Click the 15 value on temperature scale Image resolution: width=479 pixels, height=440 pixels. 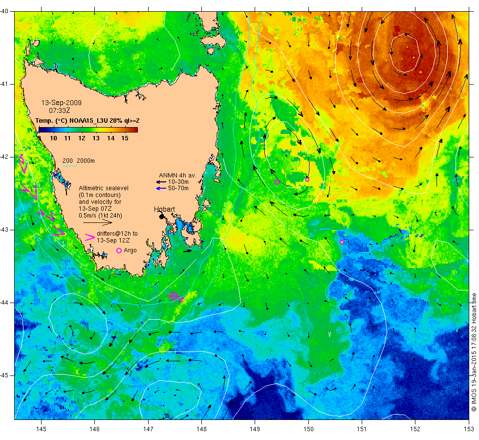click(125, 138)
